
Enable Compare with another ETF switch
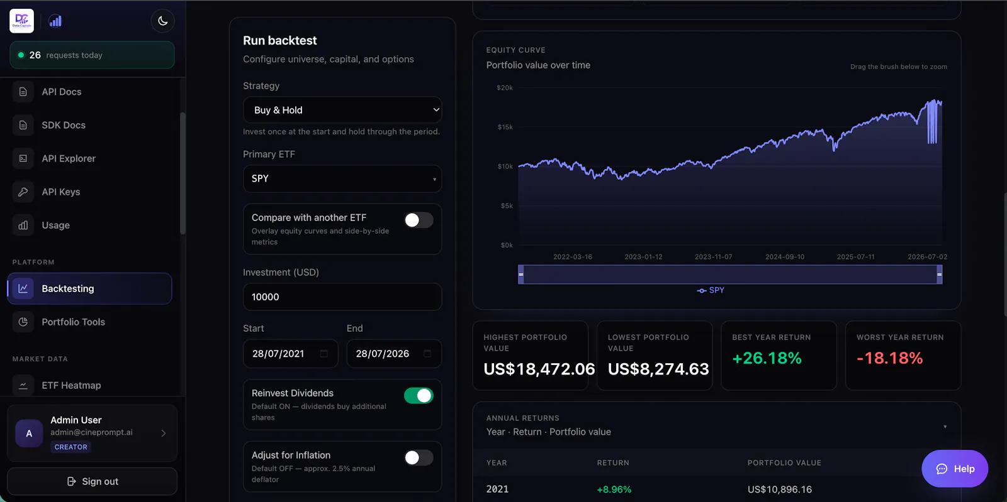(x=419, y=220)
